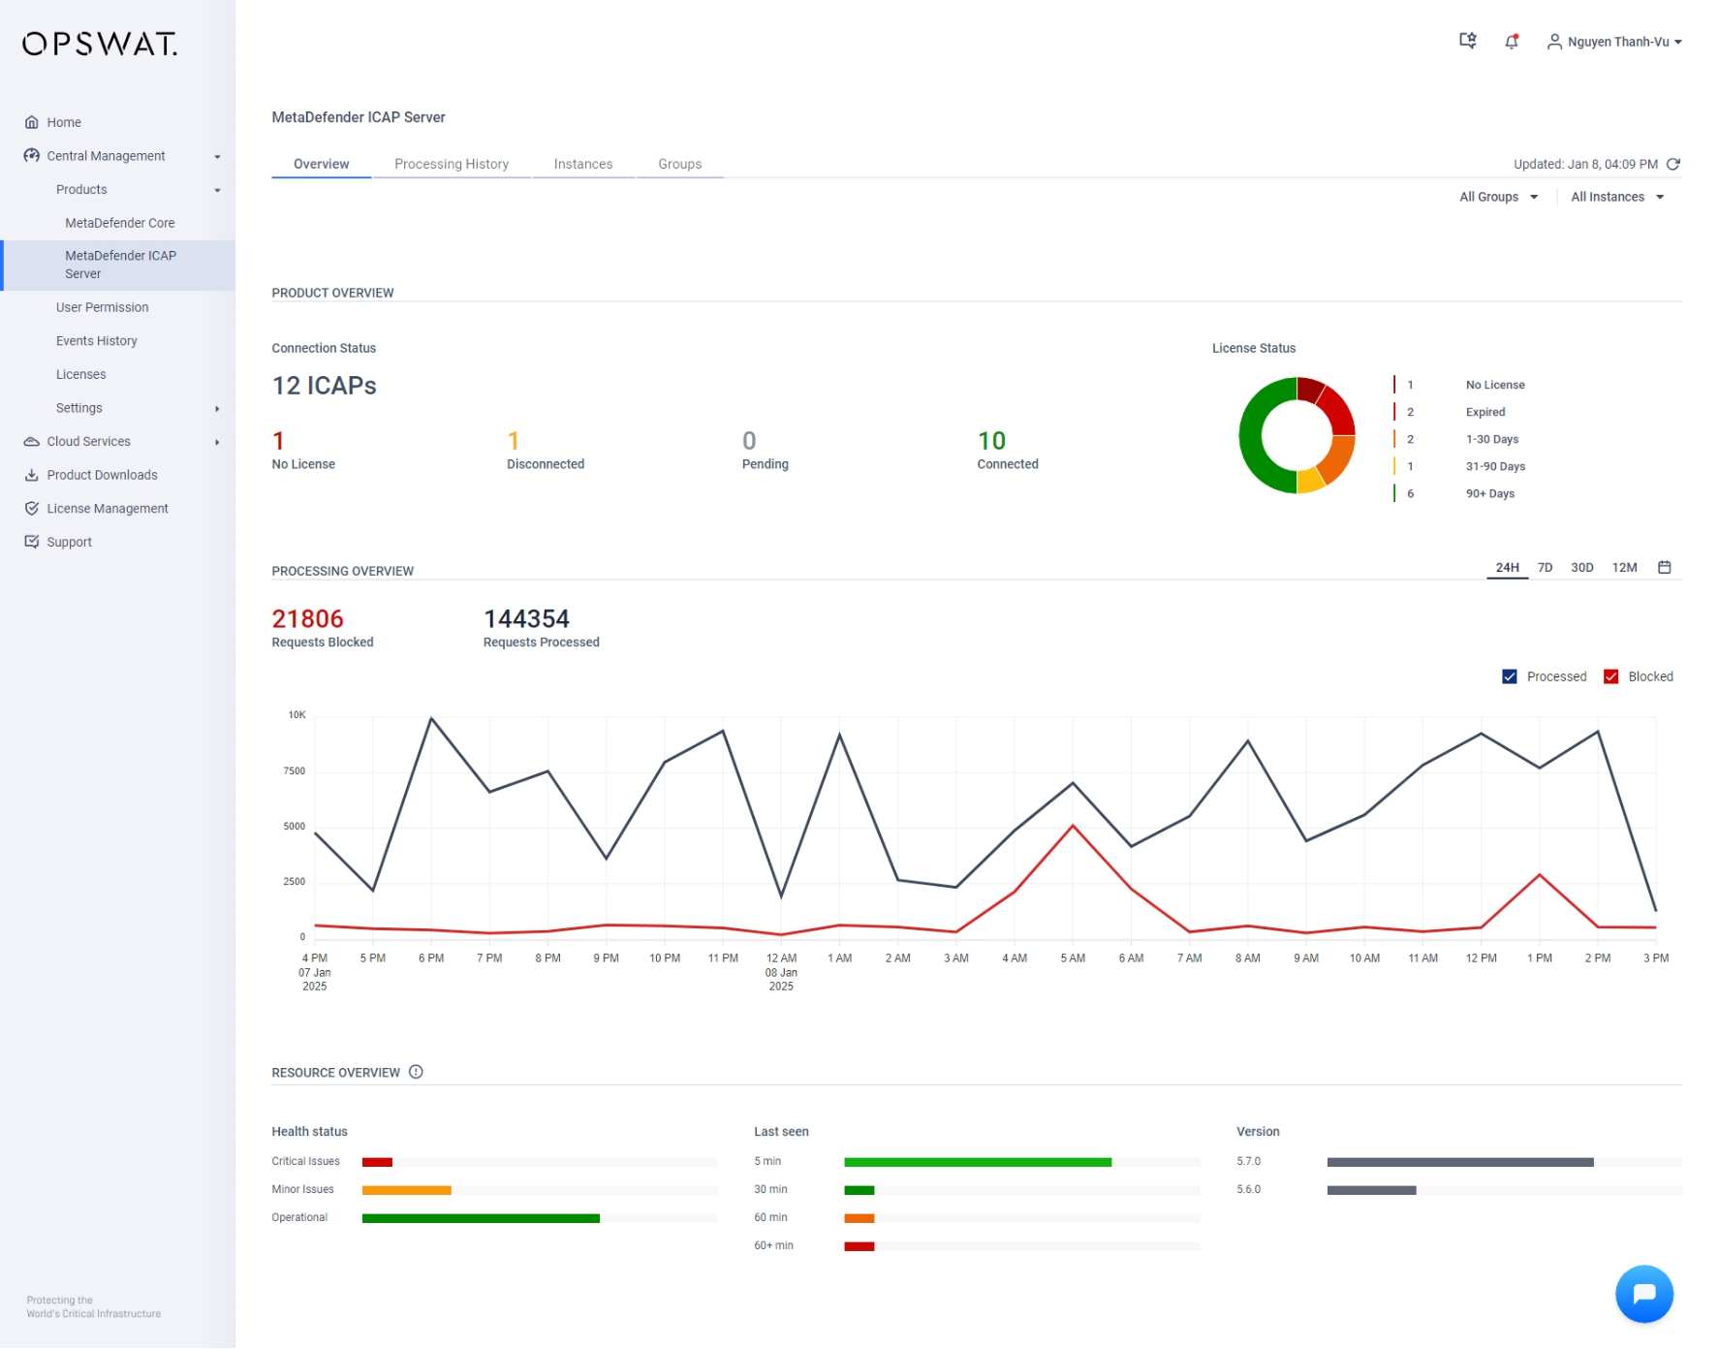
Task: Open Events History page
Action: (x=96, y=341)
